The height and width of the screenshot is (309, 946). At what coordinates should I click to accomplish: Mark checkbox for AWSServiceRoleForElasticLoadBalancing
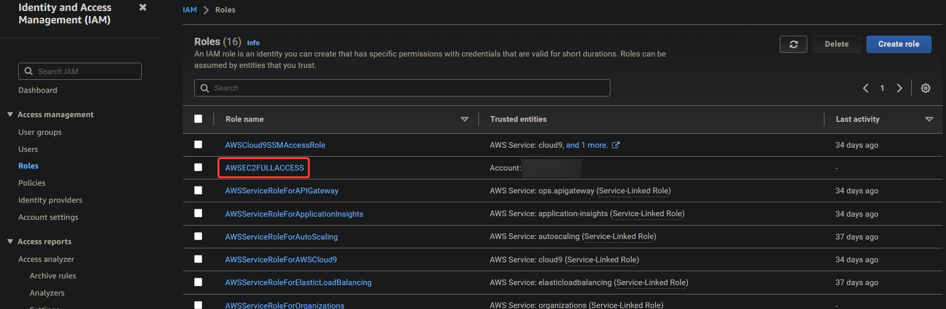198,282
